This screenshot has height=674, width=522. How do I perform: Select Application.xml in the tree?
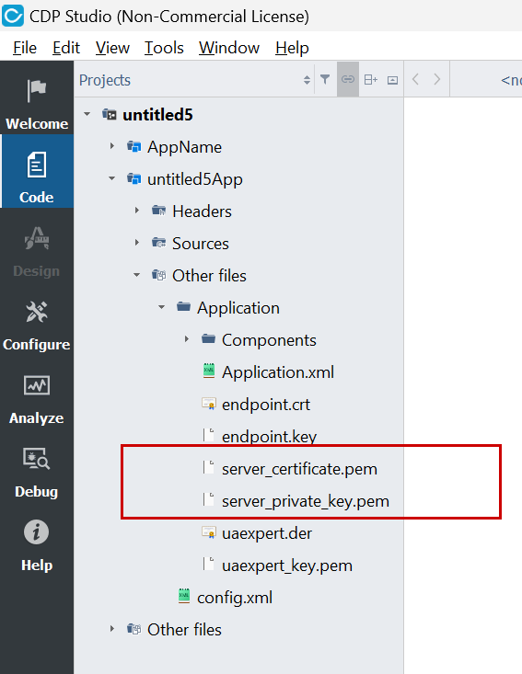(278, 372)
